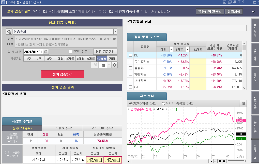Open the 3개월 column dropdown arrow
Screen dimensions: 259x164
[x=188, y=49]
